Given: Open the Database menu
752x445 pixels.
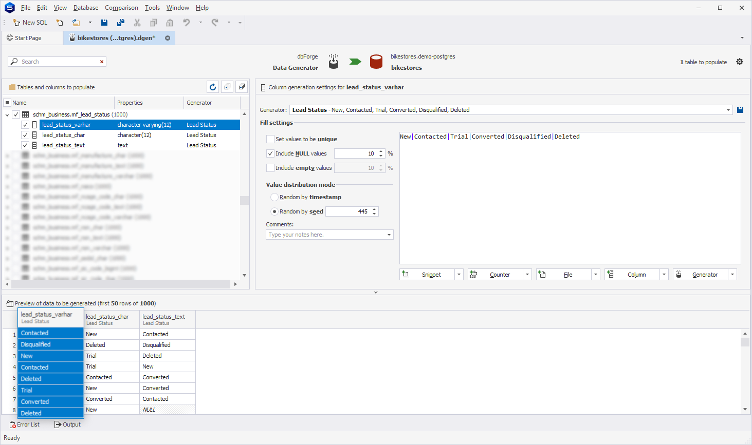Looking at the screenshot, I should tap(86, 8).
